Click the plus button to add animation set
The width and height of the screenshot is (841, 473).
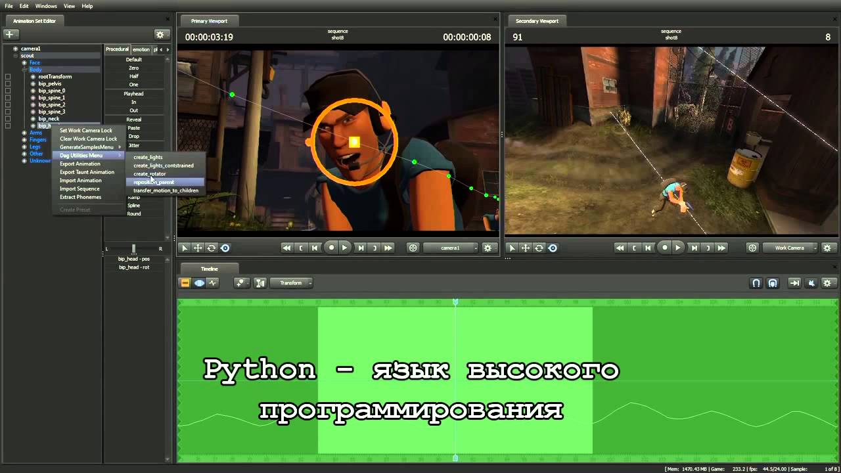pyautogui.click(x=11, y=34)
